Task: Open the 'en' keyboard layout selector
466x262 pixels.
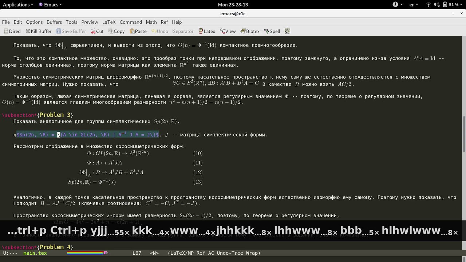Action: click(x=414, y=4)
